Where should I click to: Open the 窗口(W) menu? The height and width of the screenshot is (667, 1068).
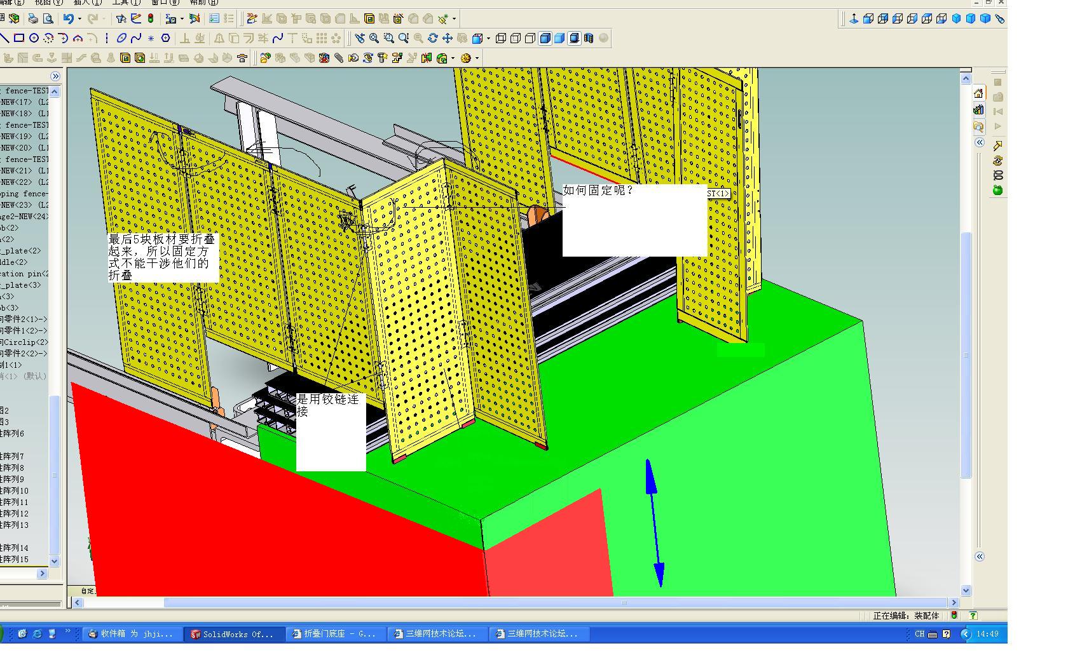[165, 3]
